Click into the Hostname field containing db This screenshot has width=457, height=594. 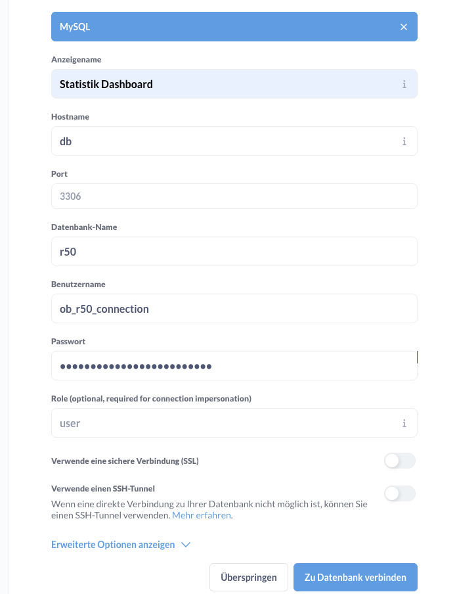pos(223,141)
